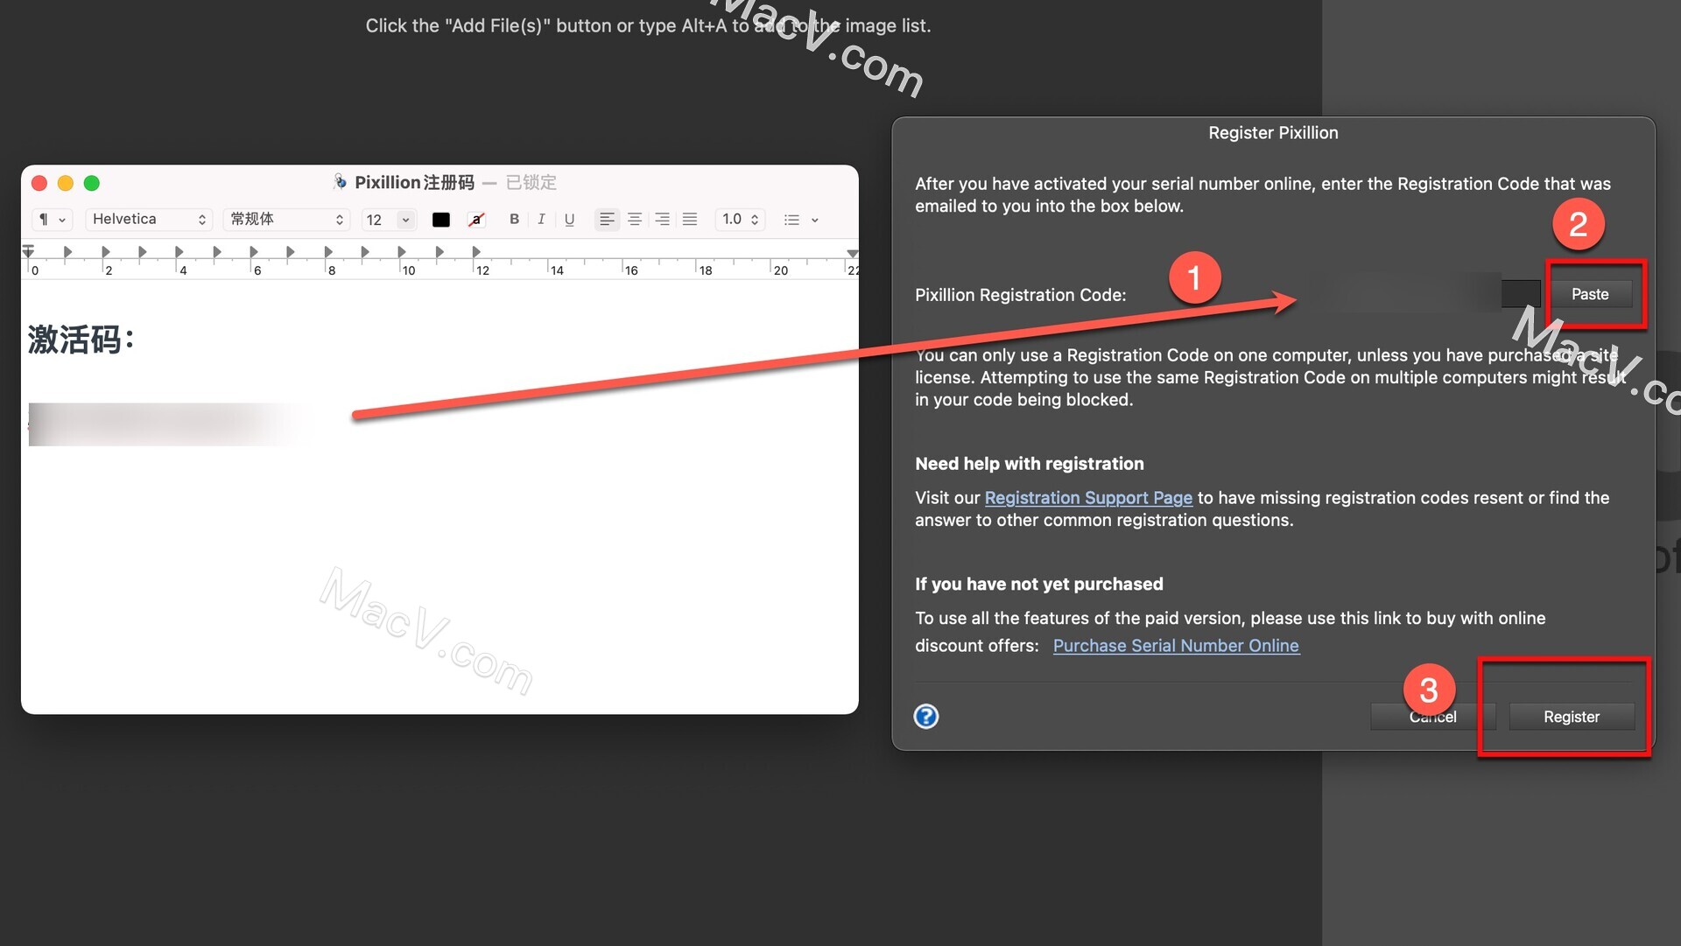Click the Register button
1681x946 pixels.
tap(1572, 717)
